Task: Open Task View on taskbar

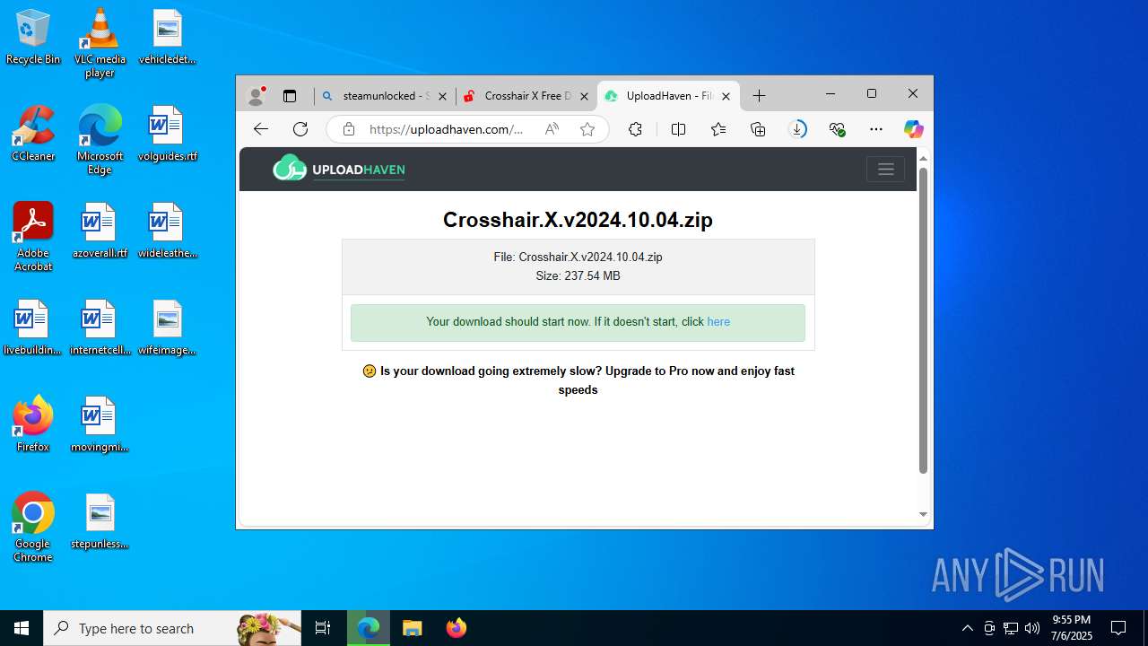Action: tap(323, 628)
